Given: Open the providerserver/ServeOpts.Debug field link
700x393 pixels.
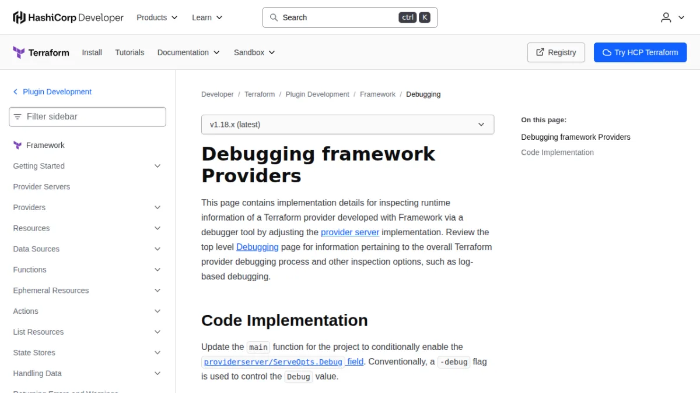Looking at the screenshot, I should [x=283, y=362].
